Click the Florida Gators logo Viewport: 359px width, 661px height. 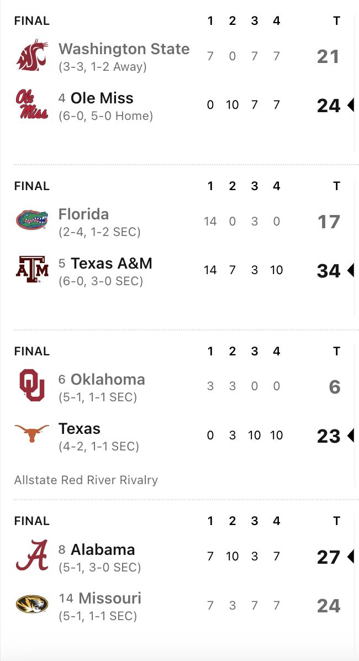(x=31, y=221)
